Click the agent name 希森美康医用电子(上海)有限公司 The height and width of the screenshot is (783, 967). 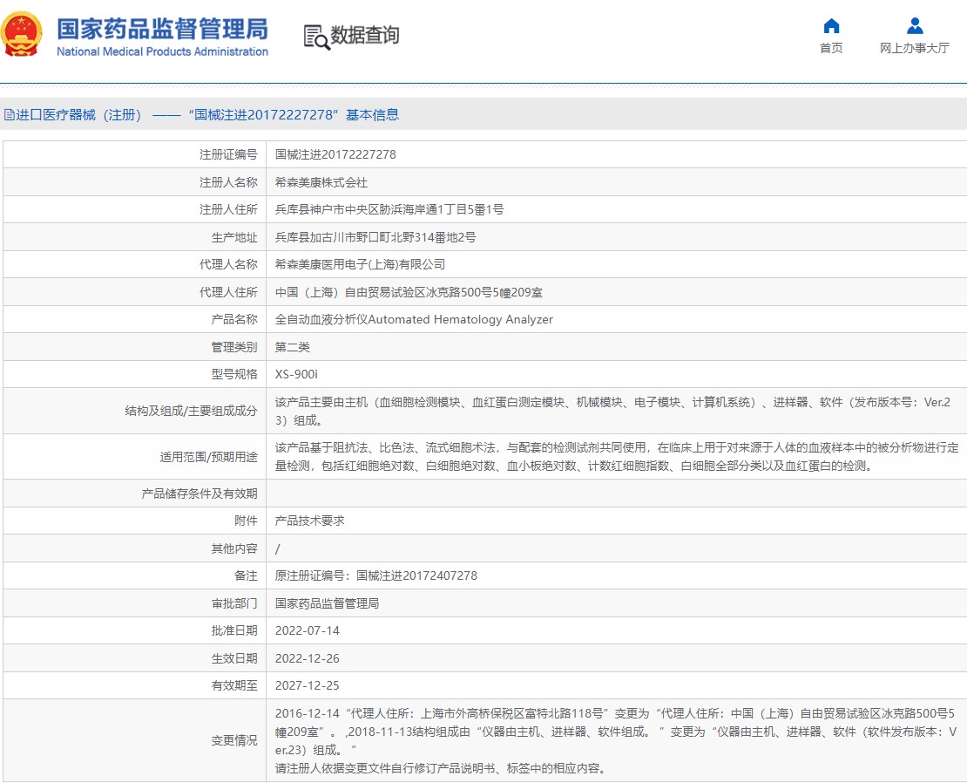tap(360, 264)
